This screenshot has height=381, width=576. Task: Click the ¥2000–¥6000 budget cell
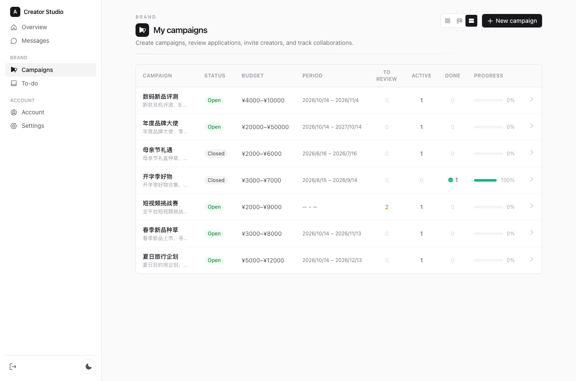tap(262, 154)
